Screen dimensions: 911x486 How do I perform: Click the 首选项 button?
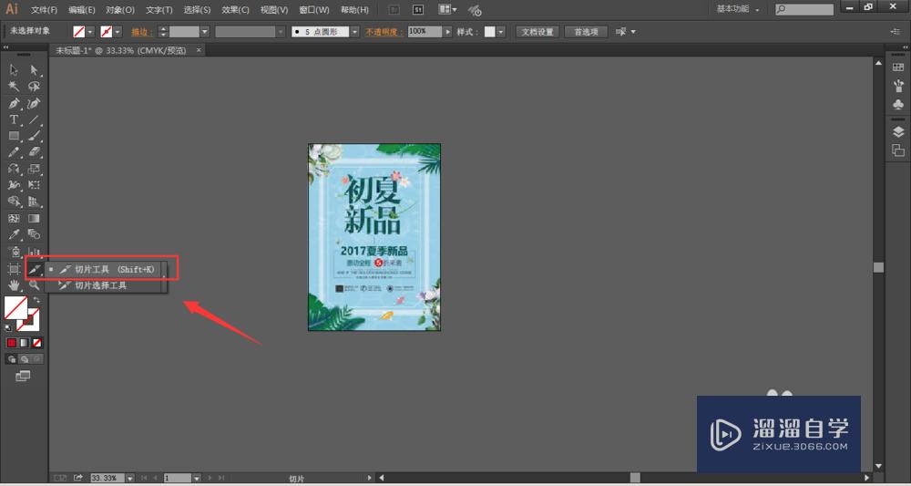pos(586,32)
